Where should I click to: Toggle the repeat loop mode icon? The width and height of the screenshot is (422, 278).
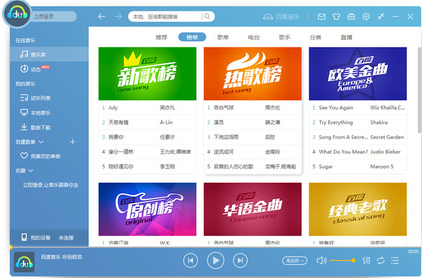(x=381, y=260)
